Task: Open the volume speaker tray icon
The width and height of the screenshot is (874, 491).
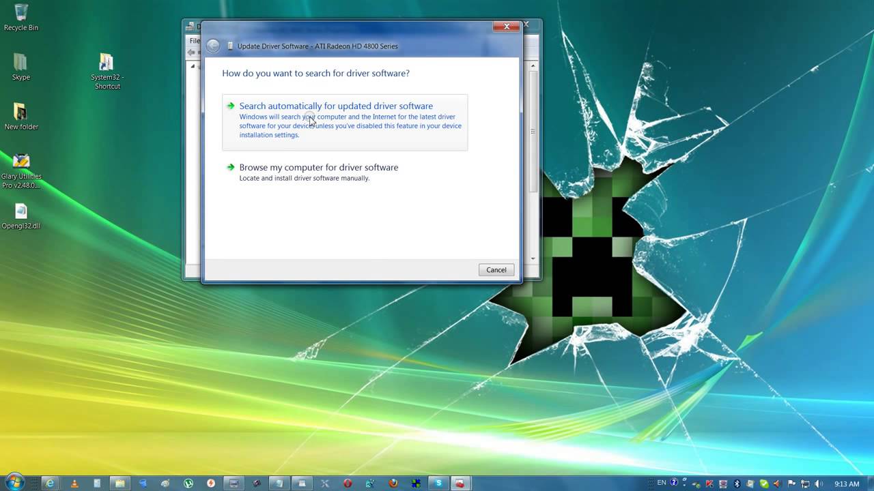Action: [818, 483]
